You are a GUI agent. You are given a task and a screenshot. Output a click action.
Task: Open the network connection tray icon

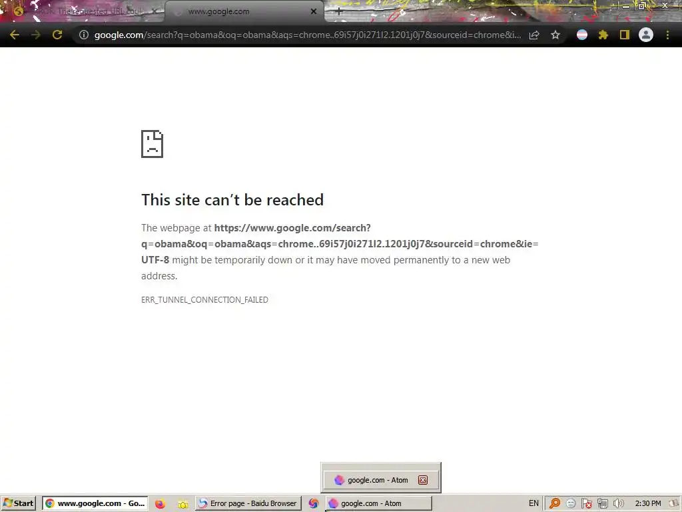pyautogui.click(x=602, y=504)
